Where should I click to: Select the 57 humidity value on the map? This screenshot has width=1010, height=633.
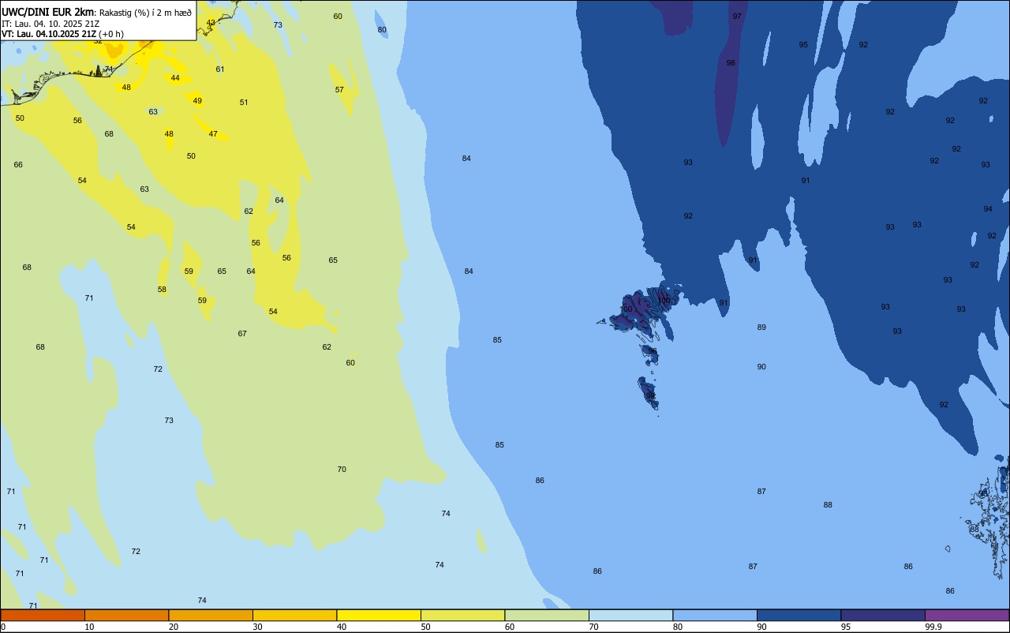(x=339, y=90)
